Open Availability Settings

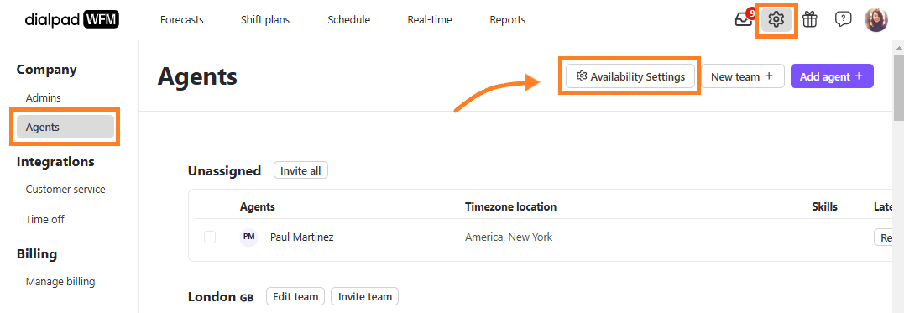point(630,76)
